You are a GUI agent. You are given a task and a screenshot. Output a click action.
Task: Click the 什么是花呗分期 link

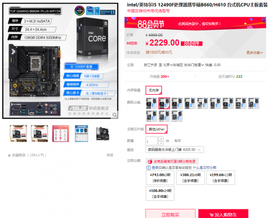pos(205,168)
